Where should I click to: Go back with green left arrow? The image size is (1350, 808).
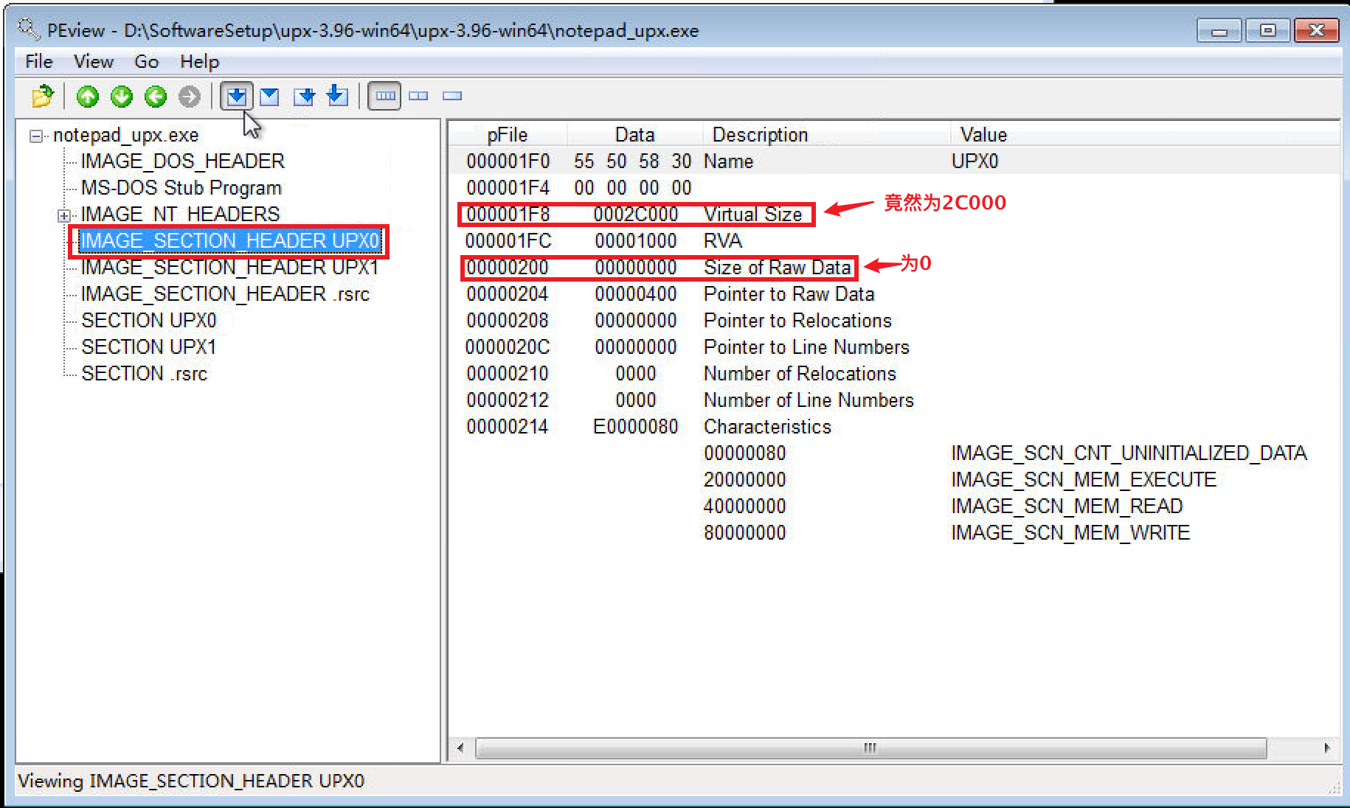coord(155,96)
